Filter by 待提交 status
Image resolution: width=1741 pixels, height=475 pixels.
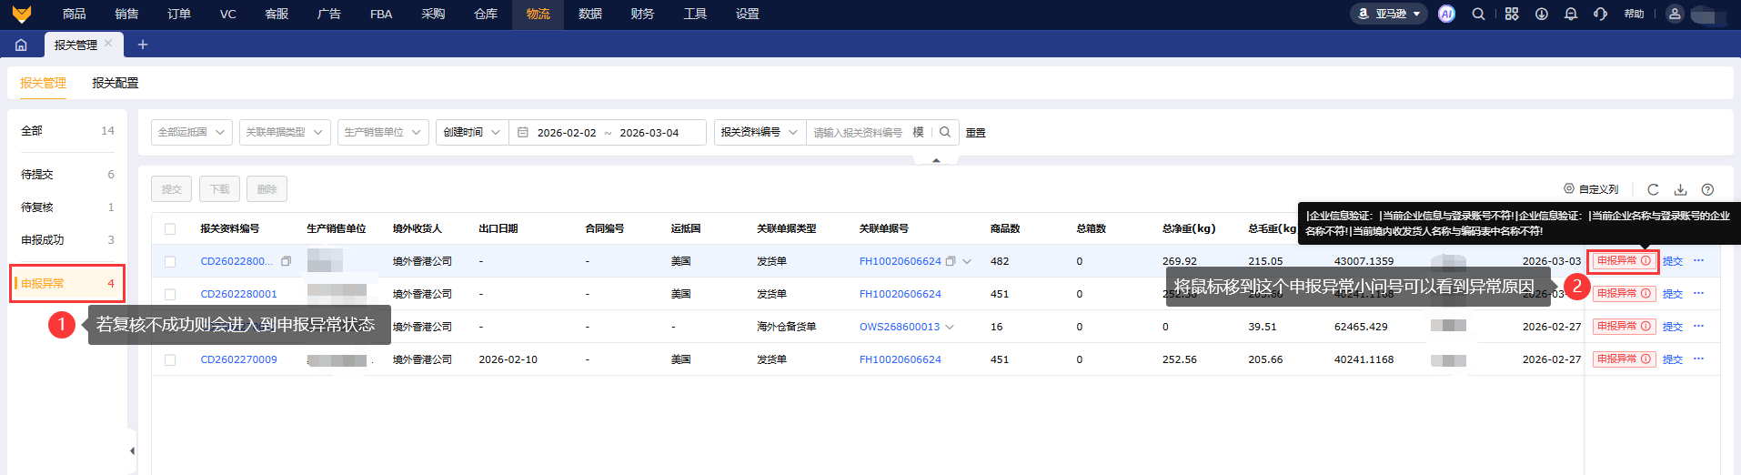[67, 174]
